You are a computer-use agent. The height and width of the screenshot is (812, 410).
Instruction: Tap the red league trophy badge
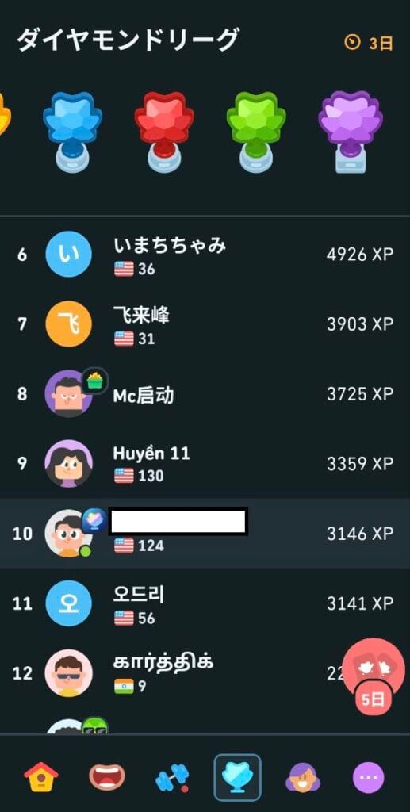point(164,132)
